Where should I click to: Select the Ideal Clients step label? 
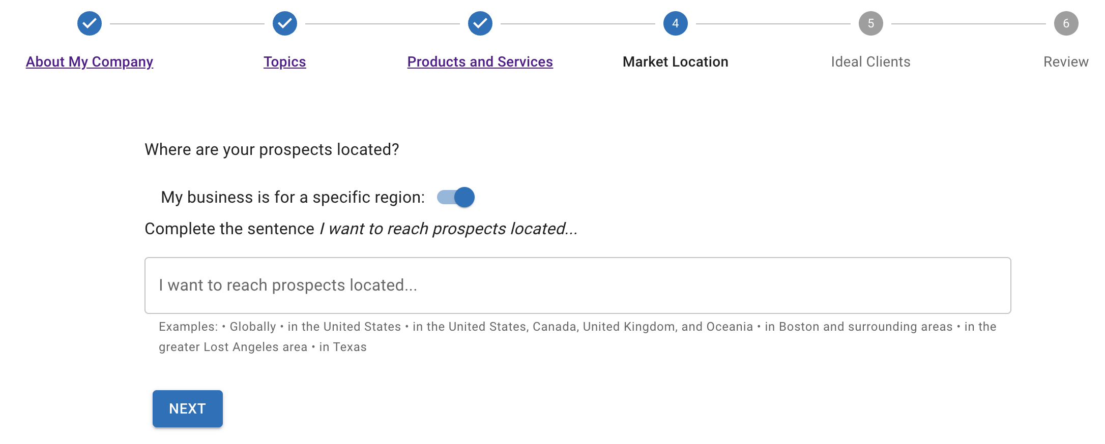point(870,62)
